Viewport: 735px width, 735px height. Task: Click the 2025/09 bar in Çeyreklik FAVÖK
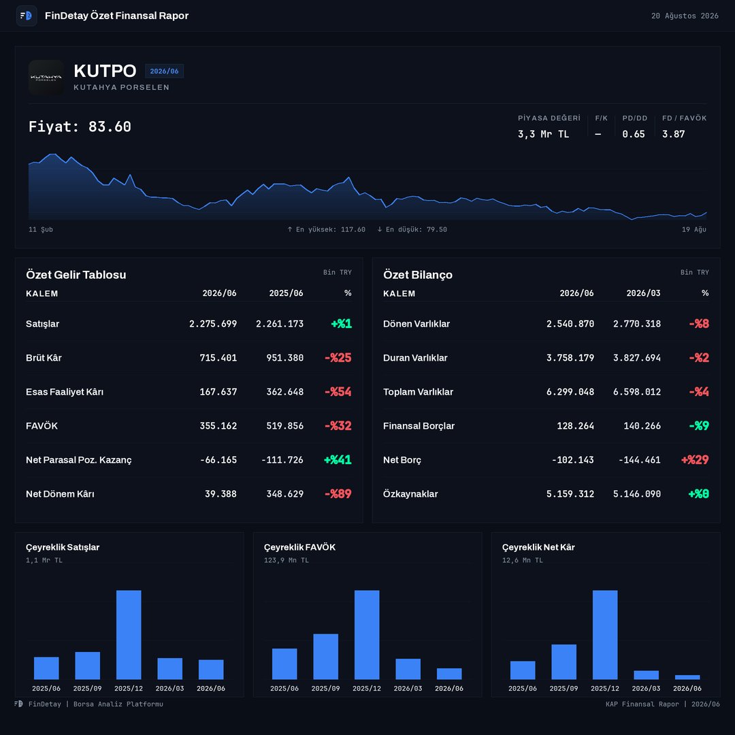point(326,656)
